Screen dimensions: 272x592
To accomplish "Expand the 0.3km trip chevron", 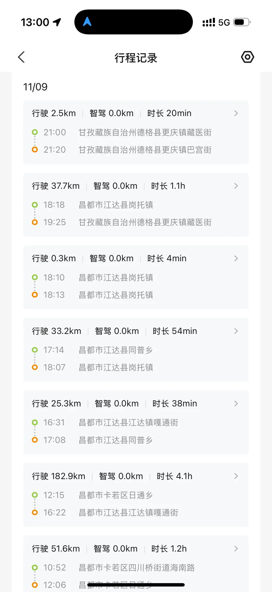I will coord(236,258).
